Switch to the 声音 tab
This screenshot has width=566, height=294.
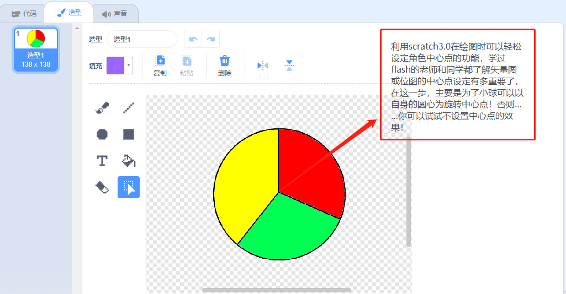[x=115, y=14]
